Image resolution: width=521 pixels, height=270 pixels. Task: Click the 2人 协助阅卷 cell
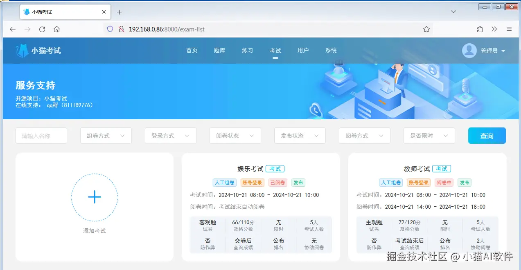point(480,244)
